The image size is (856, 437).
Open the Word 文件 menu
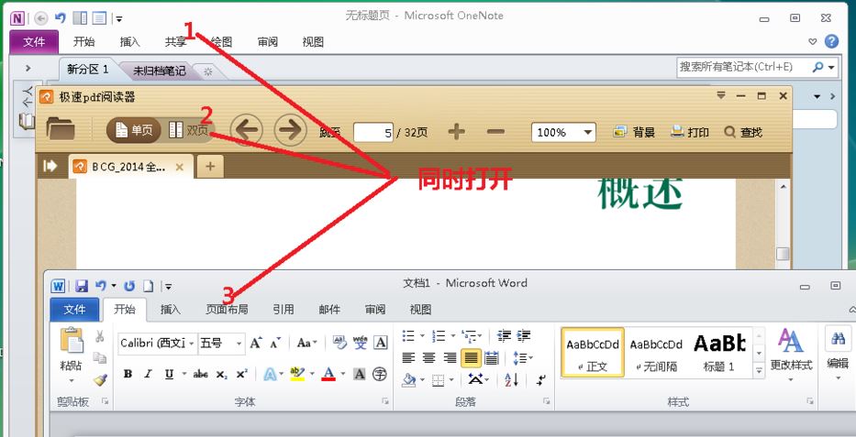74,310
